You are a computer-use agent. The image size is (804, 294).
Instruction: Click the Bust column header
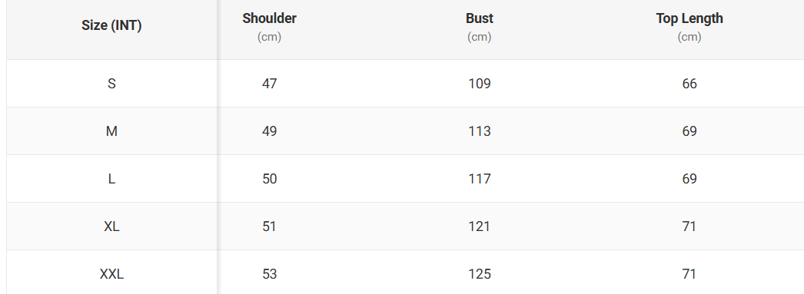pos(480,18)
